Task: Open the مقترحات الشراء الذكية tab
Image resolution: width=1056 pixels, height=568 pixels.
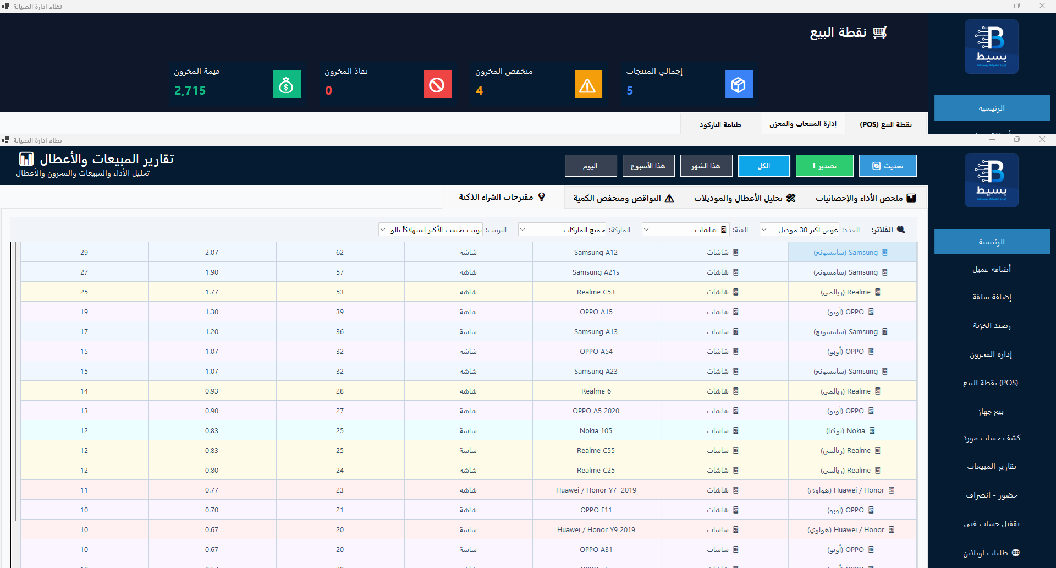Action: 503,197
